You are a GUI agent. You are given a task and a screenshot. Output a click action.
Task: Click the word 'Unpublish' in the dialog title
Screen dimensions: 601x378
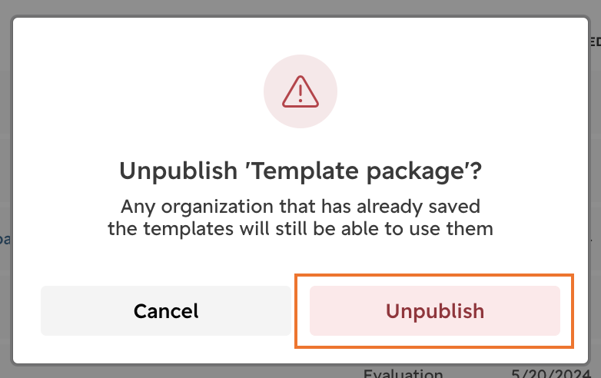(178, 171)
